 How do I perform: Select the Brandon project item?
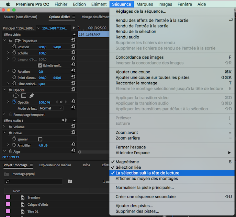click(x=34, y=197)
